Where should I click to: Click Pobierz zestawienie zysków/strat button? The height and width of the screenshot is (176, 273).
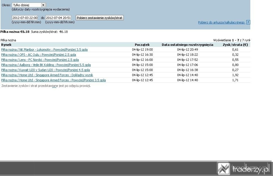(x=100, y=18)
